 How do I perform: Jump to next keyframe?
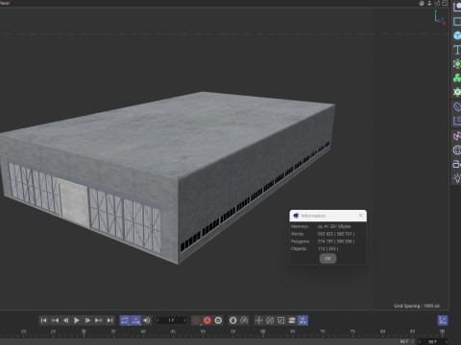pos(99,320)
